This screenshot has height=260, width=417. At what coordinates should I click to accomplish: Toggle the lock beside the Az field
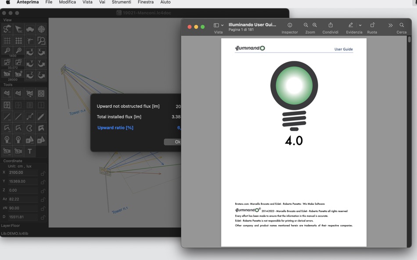coord(43,200)
